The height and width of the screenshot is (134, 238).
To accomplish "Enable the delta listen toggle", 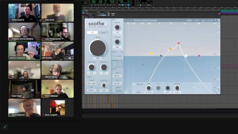I will click(x=114, y=87).
